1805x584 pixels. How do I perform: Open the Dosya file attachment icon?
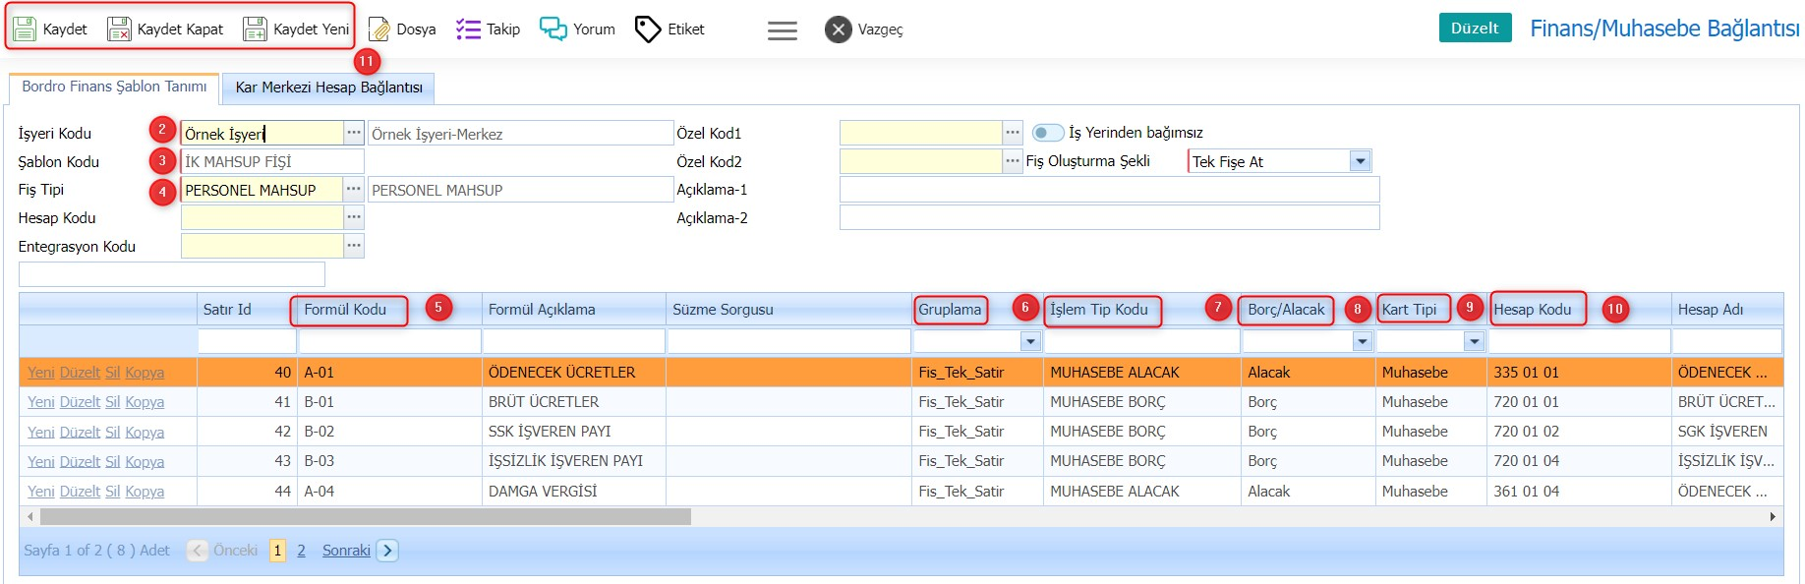[379, 29]
